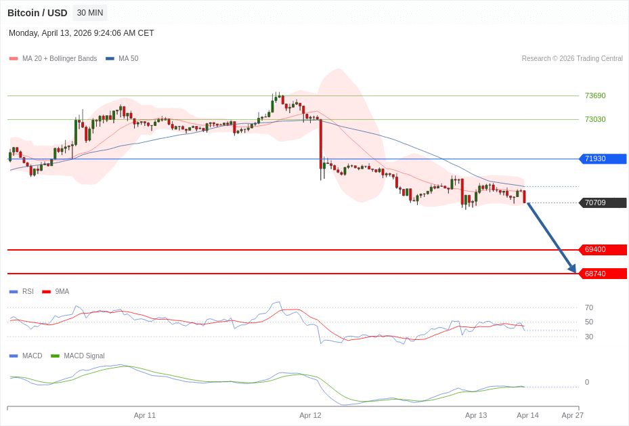Click the 73690 resistance level label

(595, 96)
